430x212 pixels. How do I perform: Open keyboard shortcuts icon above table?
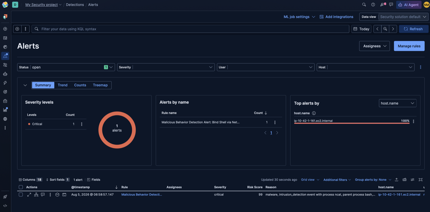[404, 180]
